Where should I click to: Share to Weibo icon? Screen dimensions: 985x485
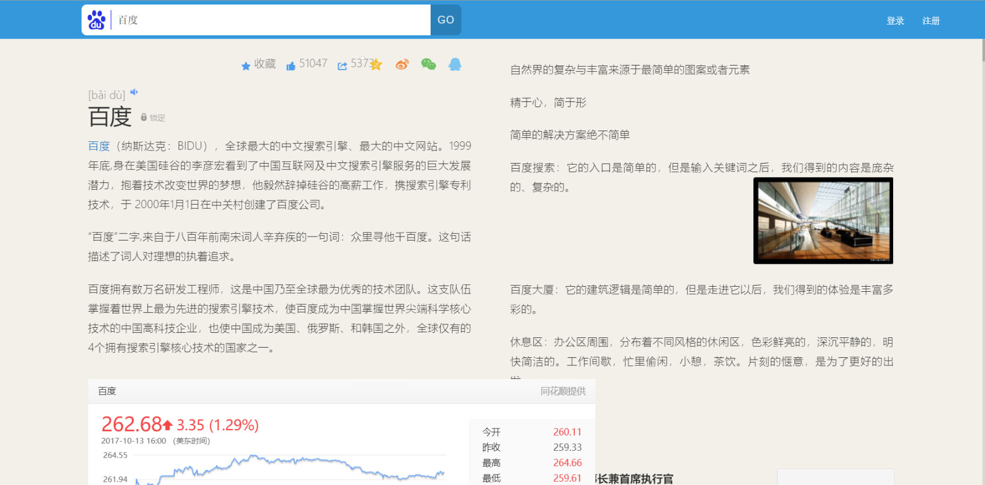(x=402, y=64)
